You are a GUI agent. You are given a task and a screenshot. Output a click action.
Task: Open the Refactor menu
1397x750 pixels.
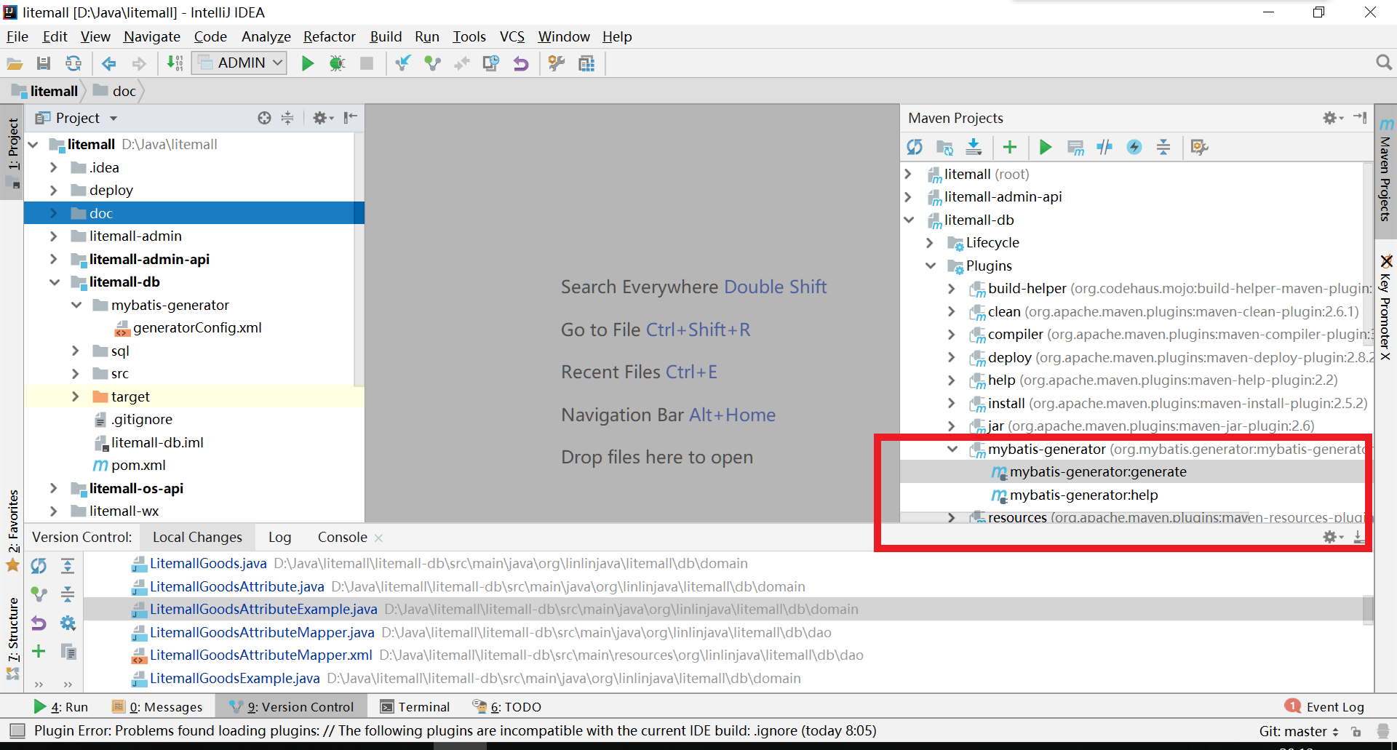click(x=329, y=36)
